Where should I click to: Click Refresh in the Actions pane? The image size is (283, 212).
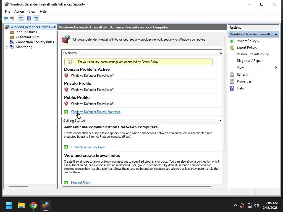[x=242, y=75]
